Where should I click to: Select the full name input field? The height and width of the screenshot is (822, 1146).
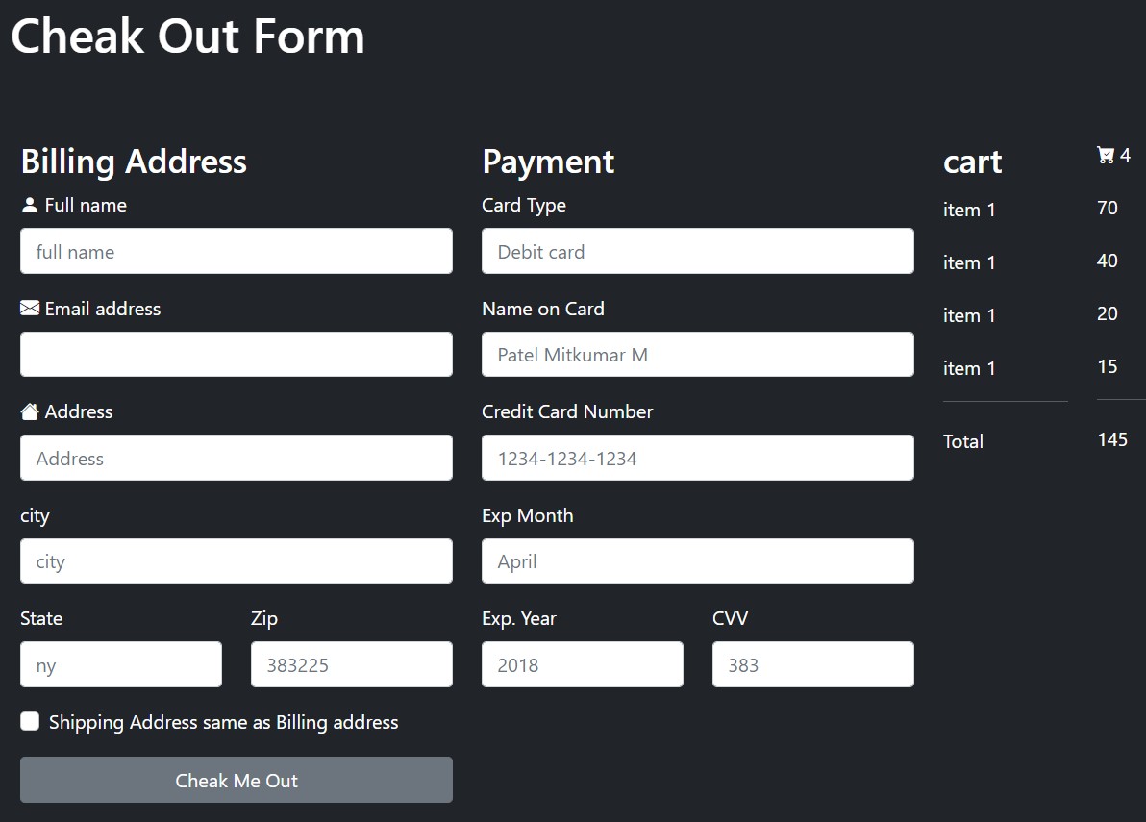236,251
